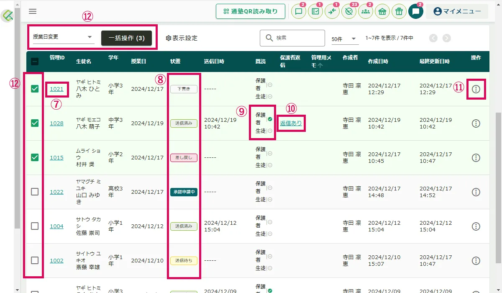
Task: Check the checkbox for row 1004
Action: click(35, 226)
